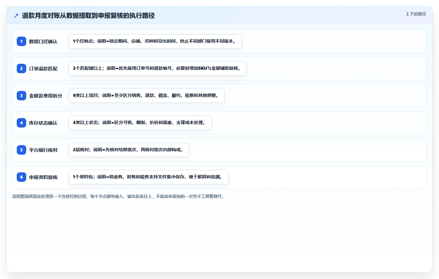Select step label 库存状态确认
The height and width of the screenshot is (279, 439).
(43, 123)
